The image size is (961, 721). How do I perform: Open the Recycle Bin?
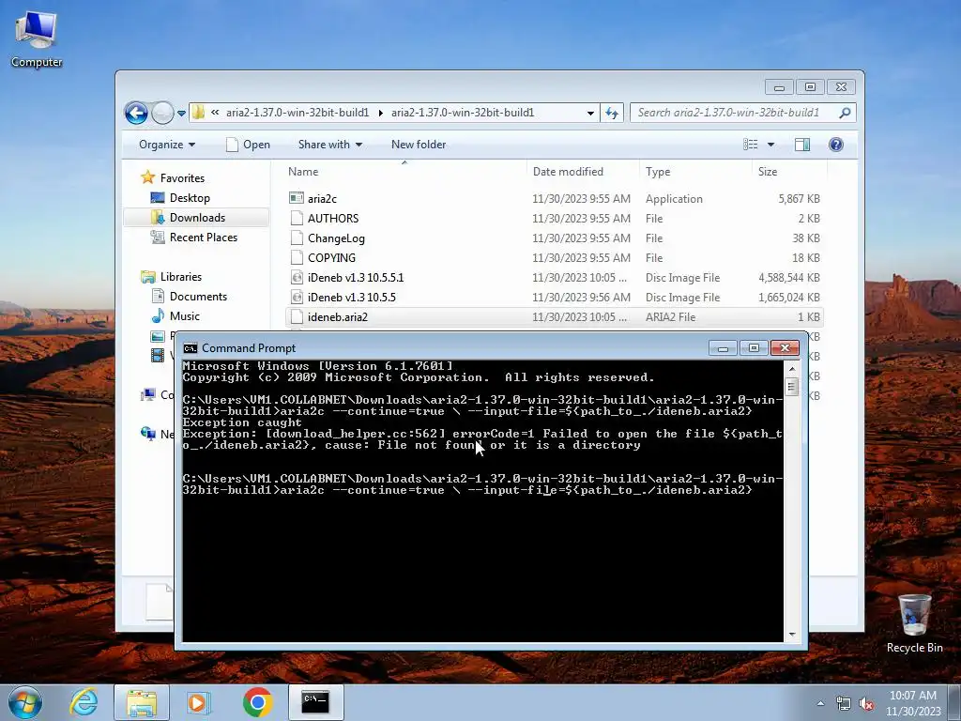coord(914,623)
